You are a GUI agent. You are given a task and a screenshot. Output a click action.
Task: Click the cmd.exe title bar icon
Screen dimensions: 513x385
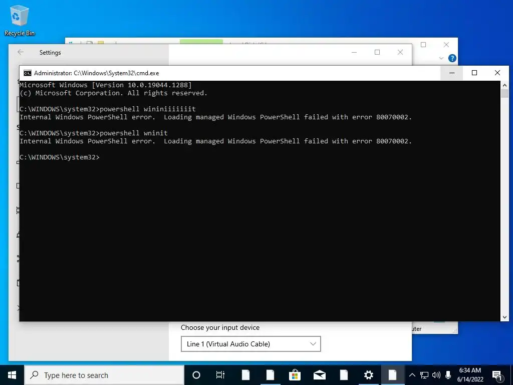click(x=28, y=73)
